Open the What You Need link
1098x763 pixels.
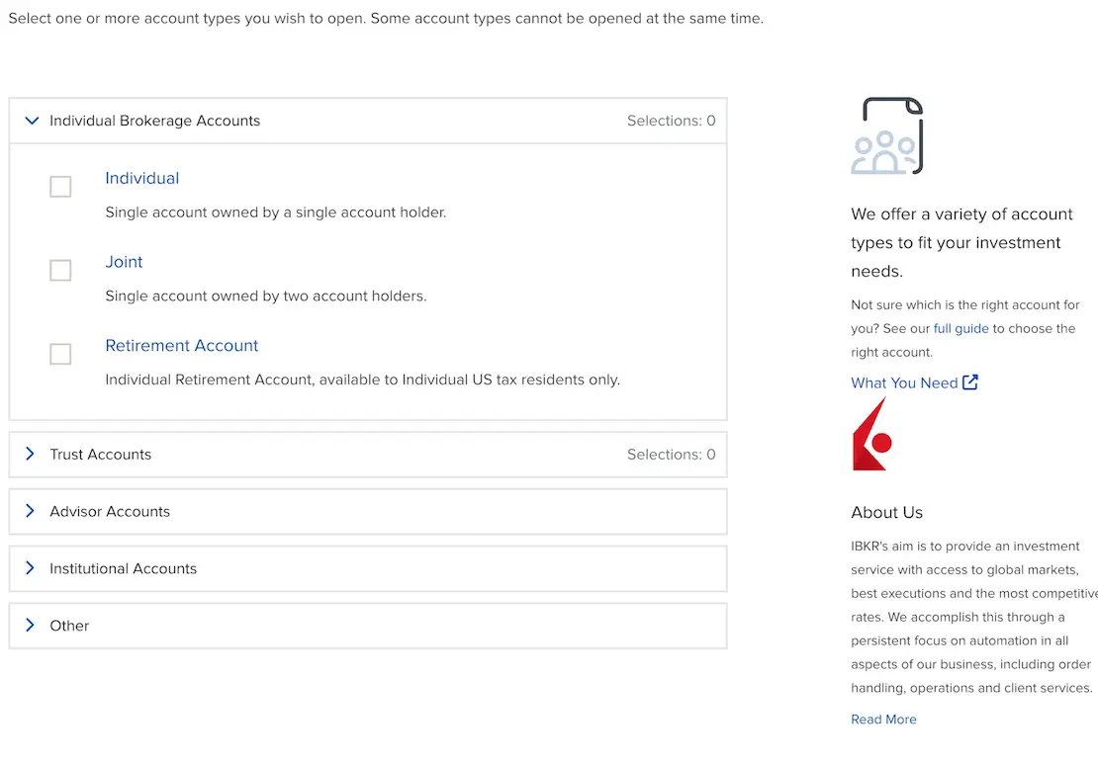click(x=904, y=382)
